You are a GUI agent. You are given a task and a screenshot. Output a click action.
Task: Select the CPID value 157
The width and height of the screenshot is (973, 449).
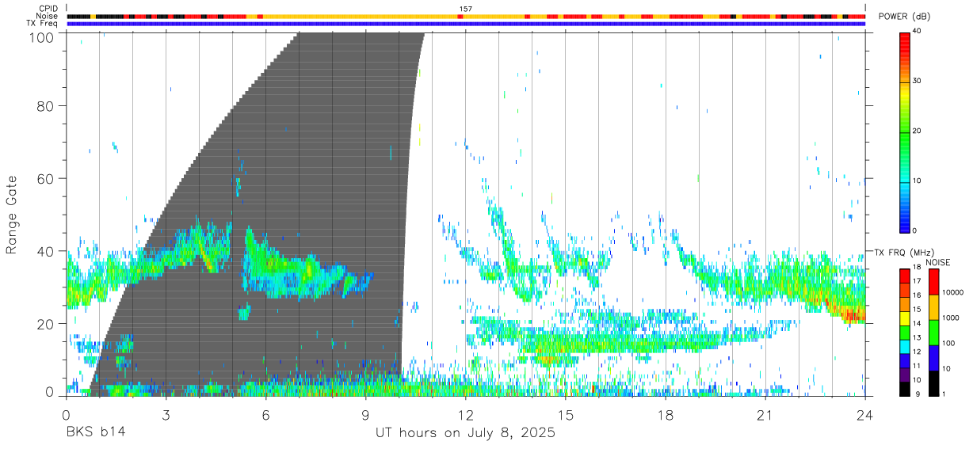(466, 9)
